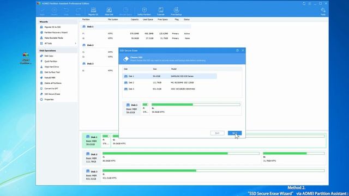Click Disk 3 group header in partition list

click(x=100, y=64)
